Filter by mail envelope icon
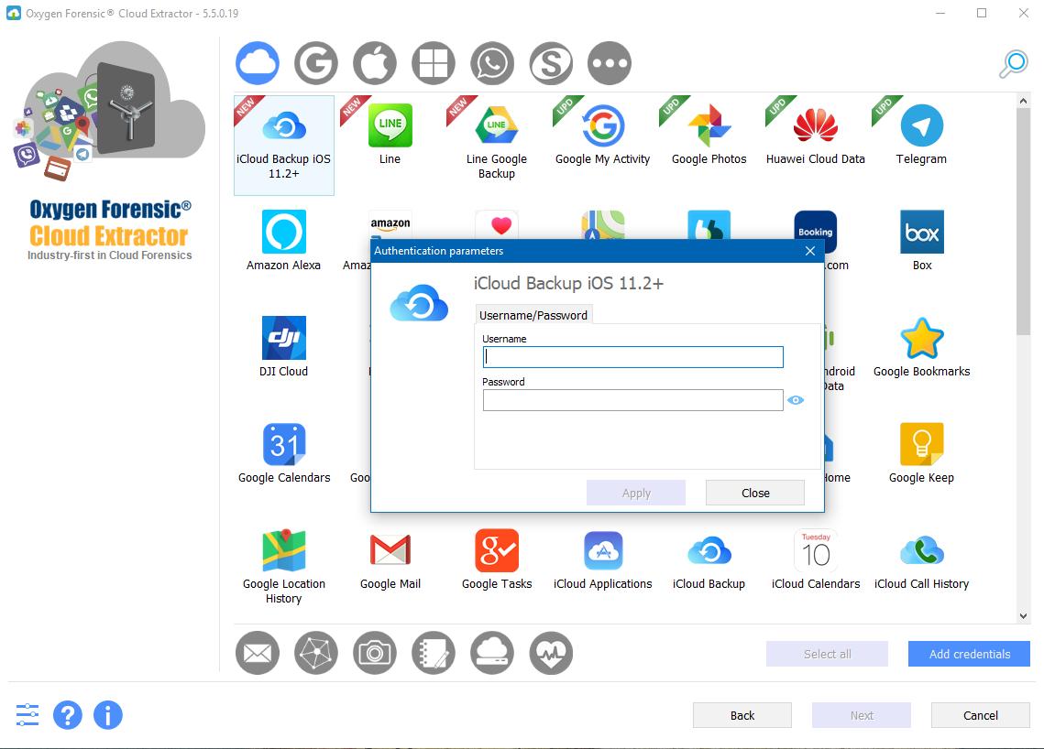 [257, 653]
